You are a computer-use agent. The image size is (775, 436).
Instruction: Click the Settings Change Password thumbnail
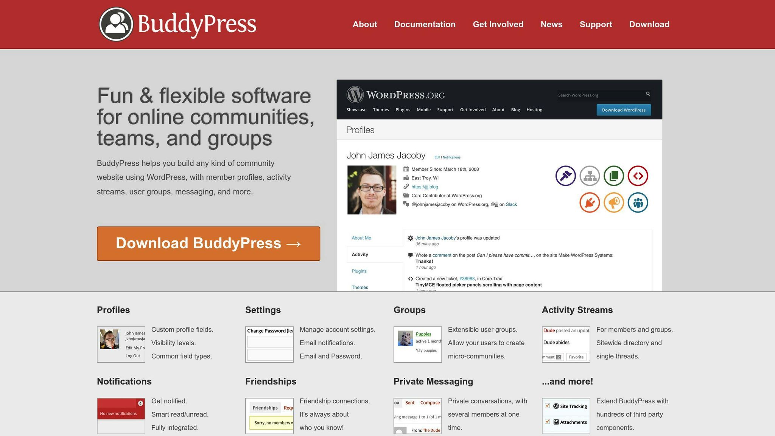(x=269, y=344)
